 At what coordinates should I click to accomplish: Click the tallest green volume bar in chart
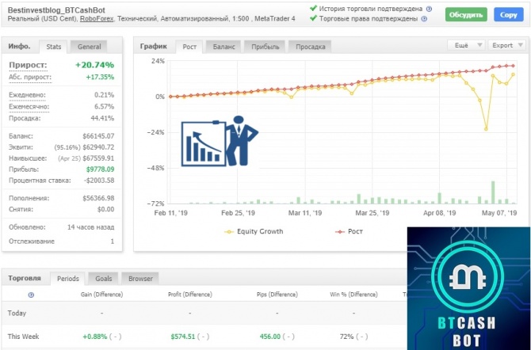pyautogui.click(x=493, y=192)
